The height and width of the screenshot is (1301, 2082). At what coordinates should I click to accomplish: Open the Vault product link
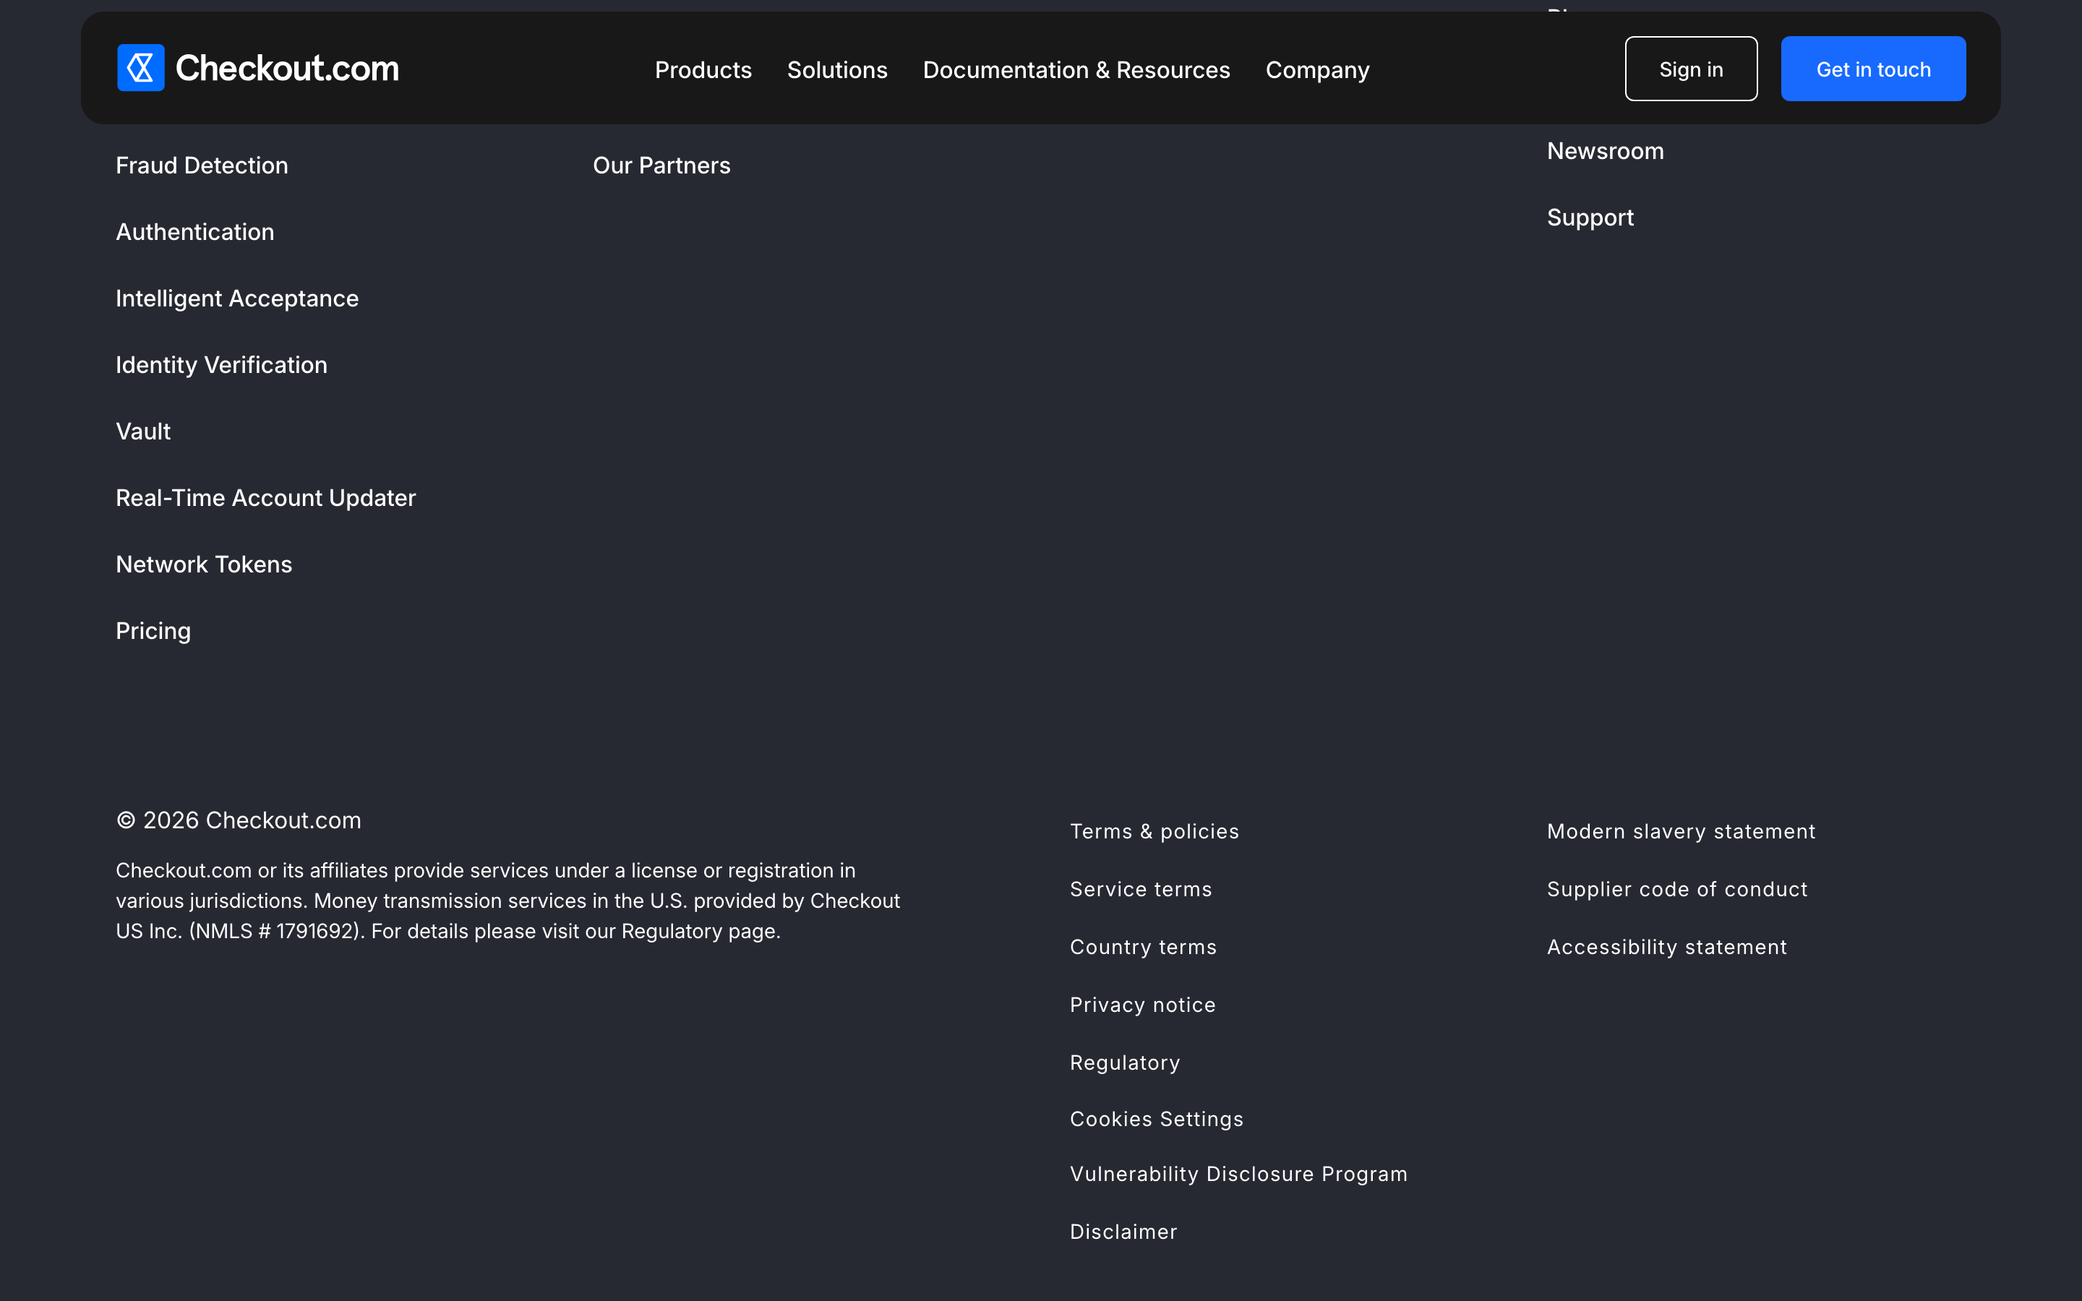click(x=144, y=431)
